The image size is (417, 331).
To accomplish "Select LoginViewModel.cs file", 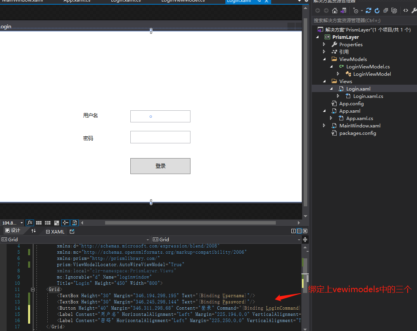I will 368,66.
